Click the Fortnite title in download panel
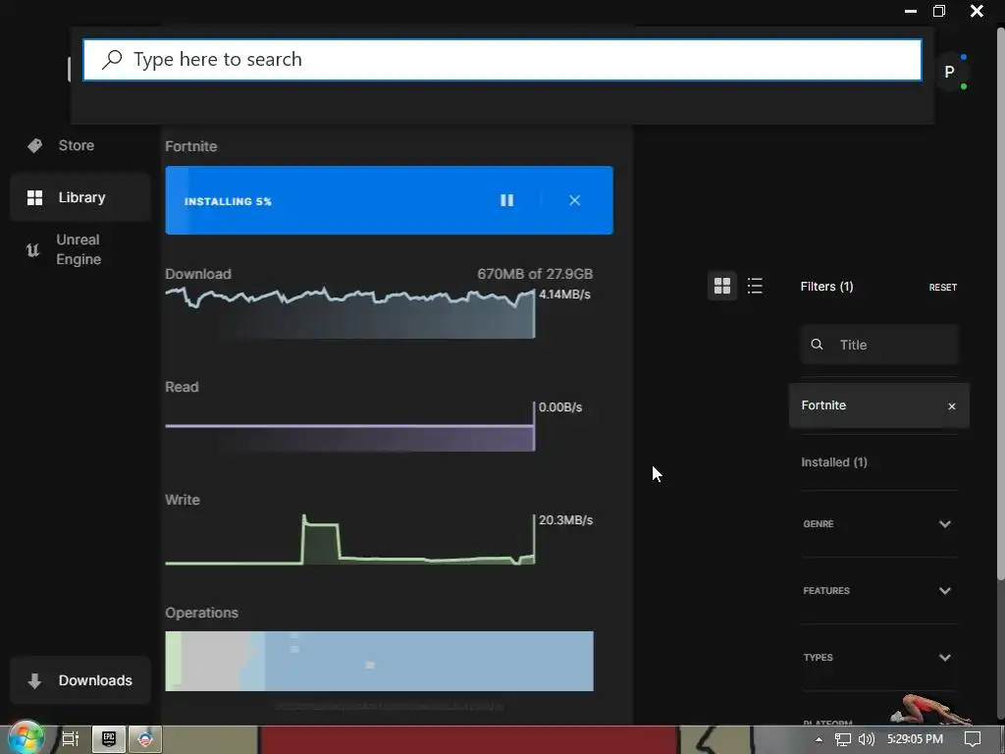This screenshot has width=1005, height=754. click(191, 146)
